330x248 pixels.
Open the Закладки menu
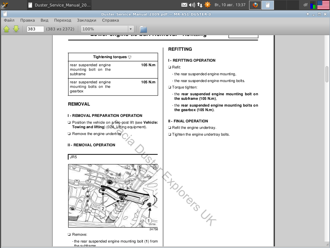[x=86, y=20]
